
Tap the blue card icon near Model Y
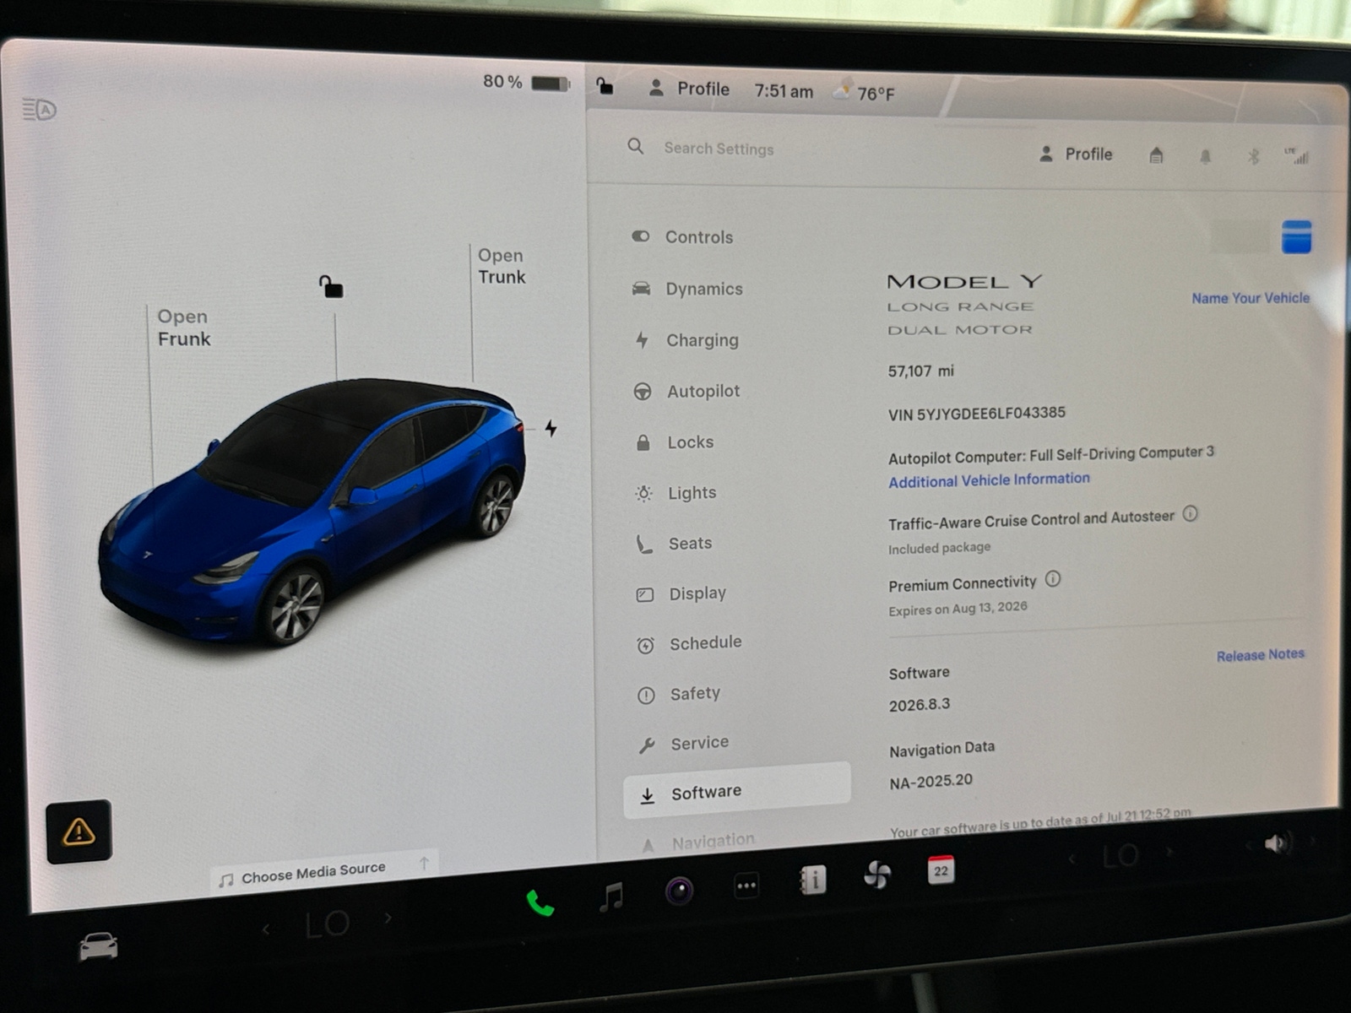[x=1296, y=237]
